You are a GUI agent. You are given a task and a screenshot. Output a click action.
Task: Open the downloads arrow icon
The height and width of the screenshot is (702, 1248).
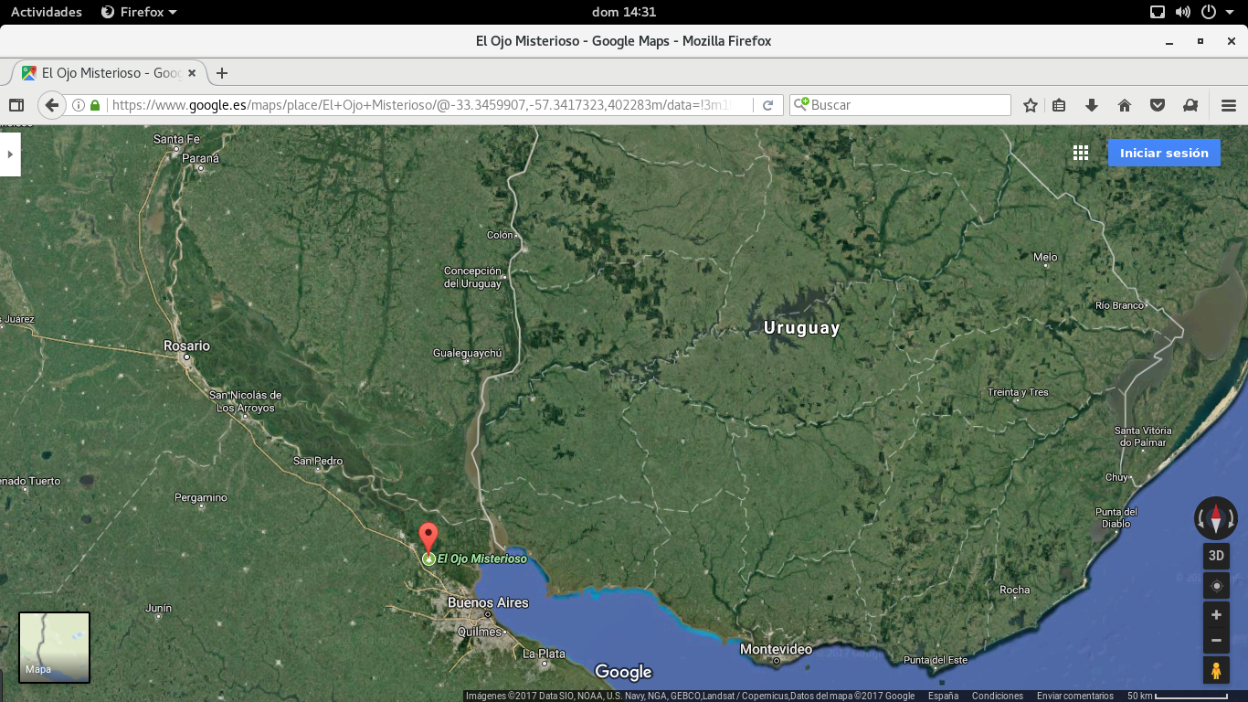click(x=1092, y=105)
